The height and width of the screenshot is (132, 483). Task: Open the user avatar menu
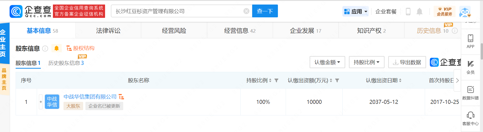pyautogui.click(x=465, y=12)
